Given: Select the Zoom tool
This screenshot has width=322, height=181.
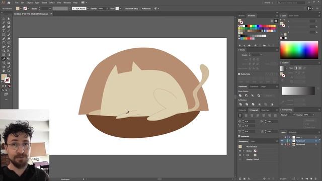Looking at the screenshot, I should click(9, 71).
